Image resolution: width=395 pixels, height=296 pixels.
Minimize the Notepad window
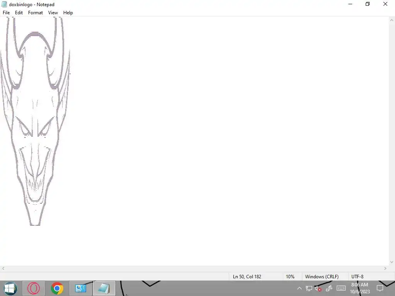350,4
